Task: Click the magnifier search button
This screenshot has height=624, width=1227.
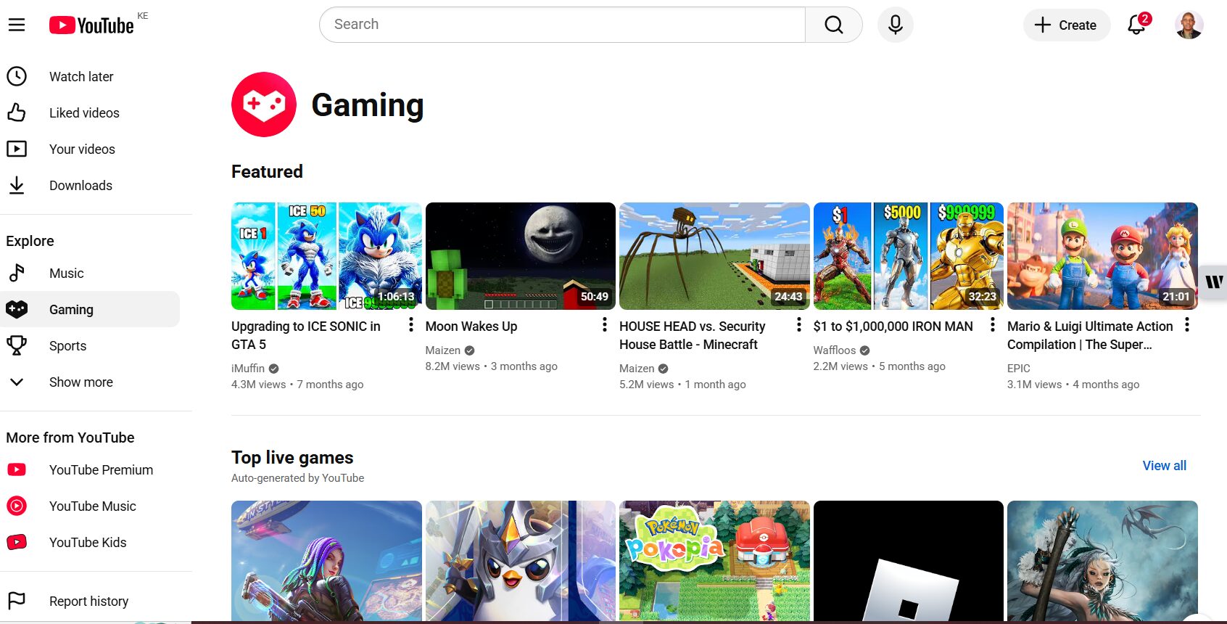Action: tap(833, 25)
